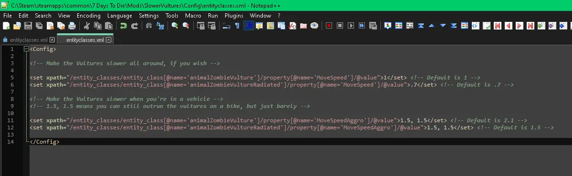Screen dimensions: 572x176
Task: Click the Play recorded macro icon
Action: (351, 26)
